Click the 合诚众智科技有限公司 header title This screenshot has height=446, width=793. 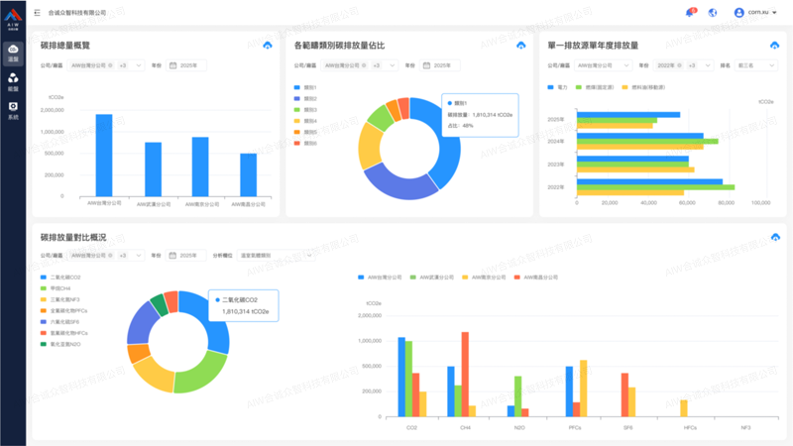coord(77,13)
